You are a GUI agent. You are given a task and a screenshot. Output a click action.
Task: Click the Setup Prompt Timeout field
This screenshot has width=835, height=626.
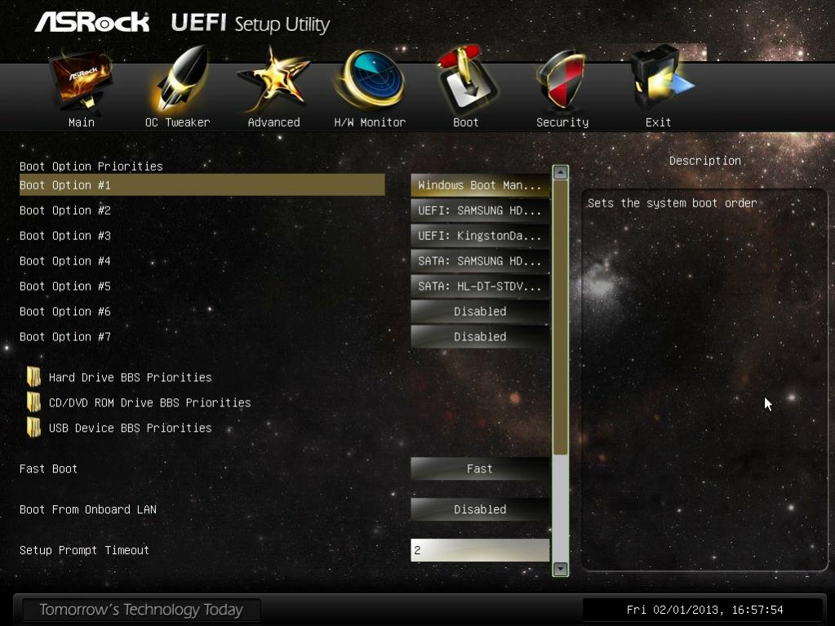point(480,550)
